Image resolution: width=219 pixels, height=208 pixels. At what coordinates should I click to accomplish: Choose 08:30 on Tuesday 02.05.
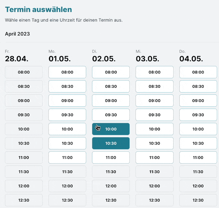tap(111, 86)
